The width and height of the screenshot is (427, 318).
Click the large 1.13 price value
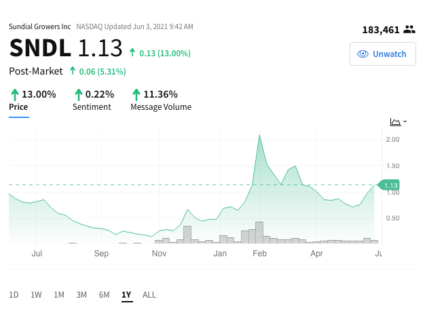click(100, 48)
